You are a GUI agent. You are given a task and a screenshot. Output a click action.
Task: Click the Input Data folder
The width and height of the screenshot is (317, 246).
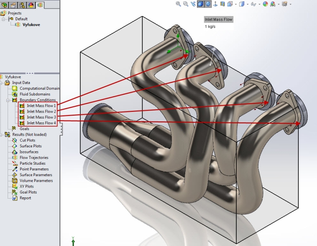(x=21, y=83)
